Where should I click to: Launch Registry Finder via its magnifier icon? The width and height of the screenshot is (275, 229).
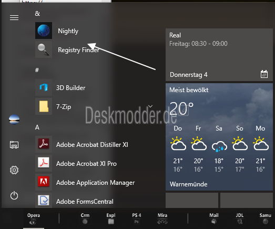[44, 49]
